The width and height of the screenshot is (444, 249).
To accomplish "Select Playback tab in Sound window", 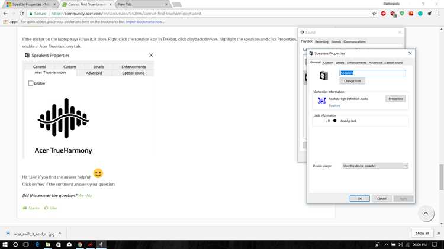I will 307,41.
